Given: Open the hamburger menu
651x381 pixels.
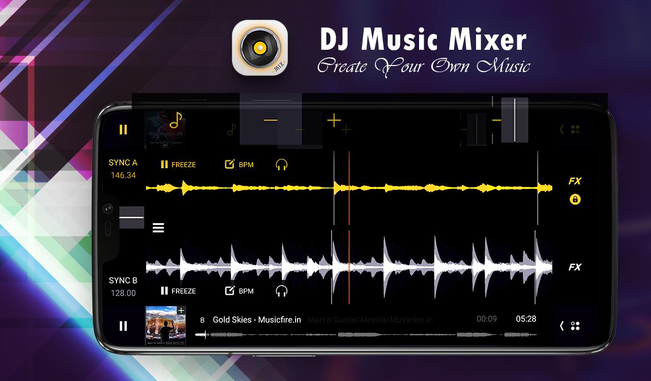Looking at the screenshot, I should [x=158, y=228].
